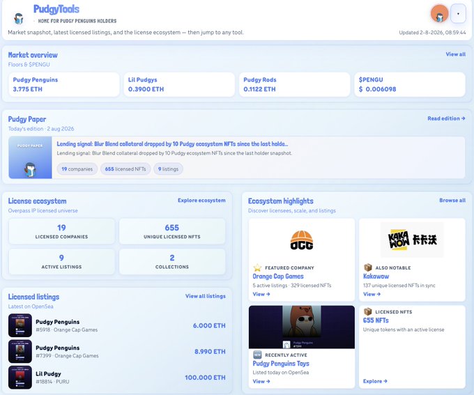
Task: Click the 100.000 ETH listing price
Action: point(205,378)
